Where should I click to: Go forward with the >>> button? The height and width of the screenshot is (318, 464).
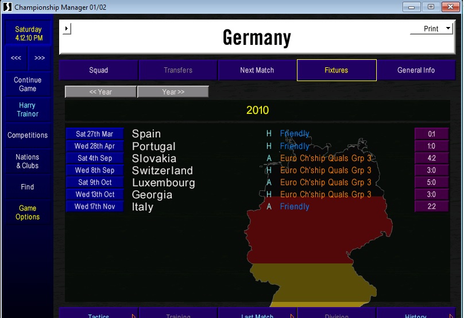(x=40, y=58)
